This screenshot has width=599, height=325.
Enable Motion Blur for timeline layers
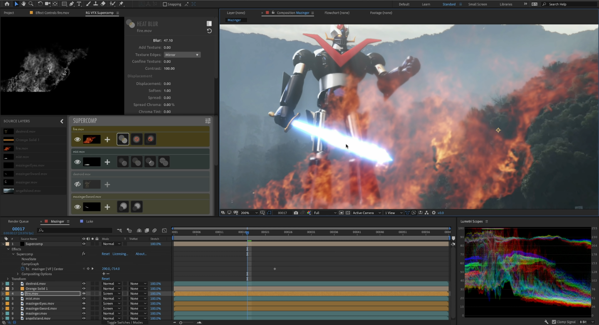point(154,230)
